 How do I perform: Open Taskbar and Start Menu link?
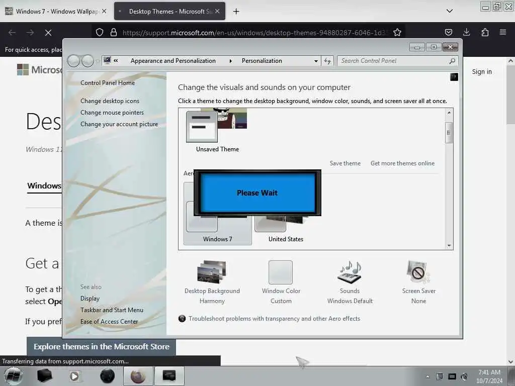(112, 310)
